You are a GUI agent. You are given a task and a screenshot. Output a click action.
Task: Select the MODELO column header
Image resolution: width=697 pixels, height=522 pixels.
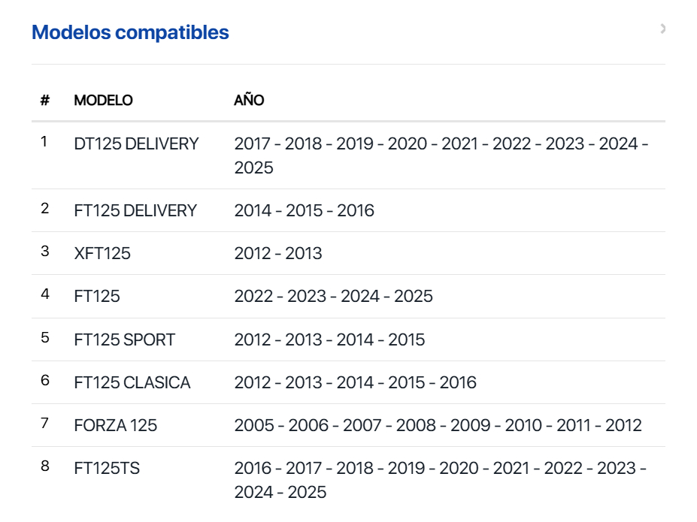(x=103, y=100)
